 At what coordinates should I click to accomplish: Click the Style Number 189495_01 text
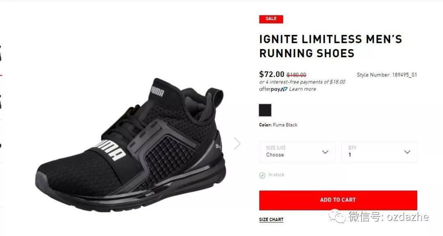(x=387, y=75)
